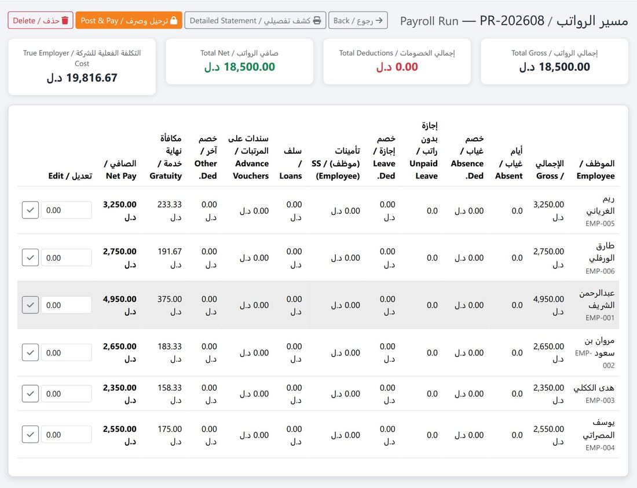Confirm edit for EMP-006 row checkmark

(30, 258)
